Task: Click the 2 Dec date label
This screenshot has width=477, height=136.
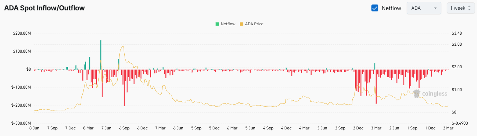Action: (358, 128)
